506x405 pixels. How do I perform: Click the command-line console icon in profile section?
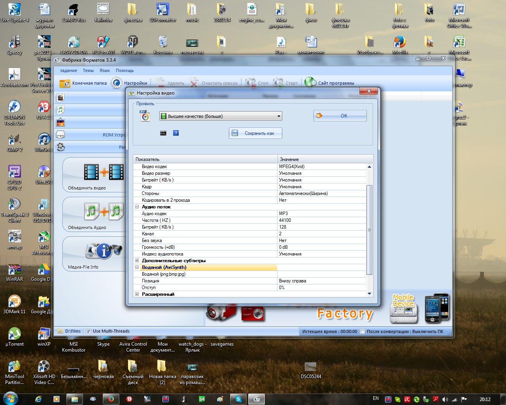click(x=163, y=133)
